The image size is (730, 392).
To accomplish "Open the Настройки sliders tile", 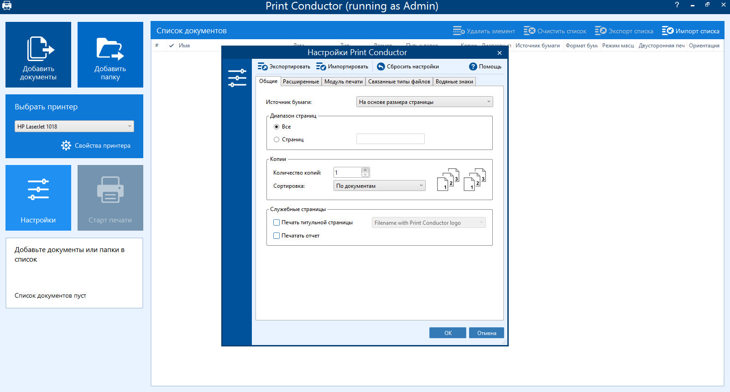I will coord(38,198).
